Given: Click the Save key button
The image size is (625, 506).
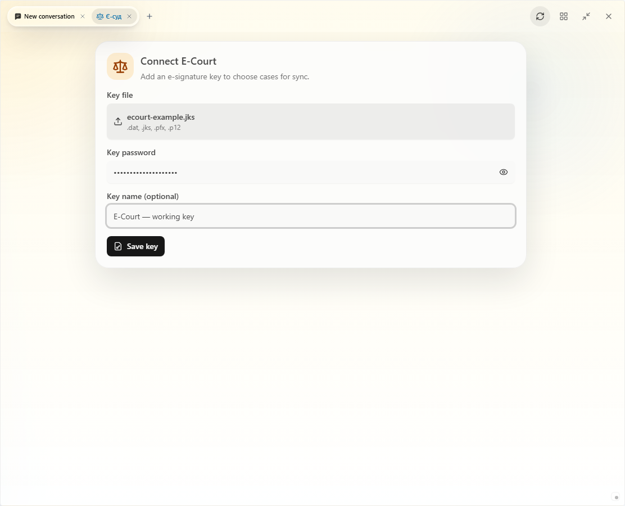Looking at the screenshot, I should pos(135,246).
